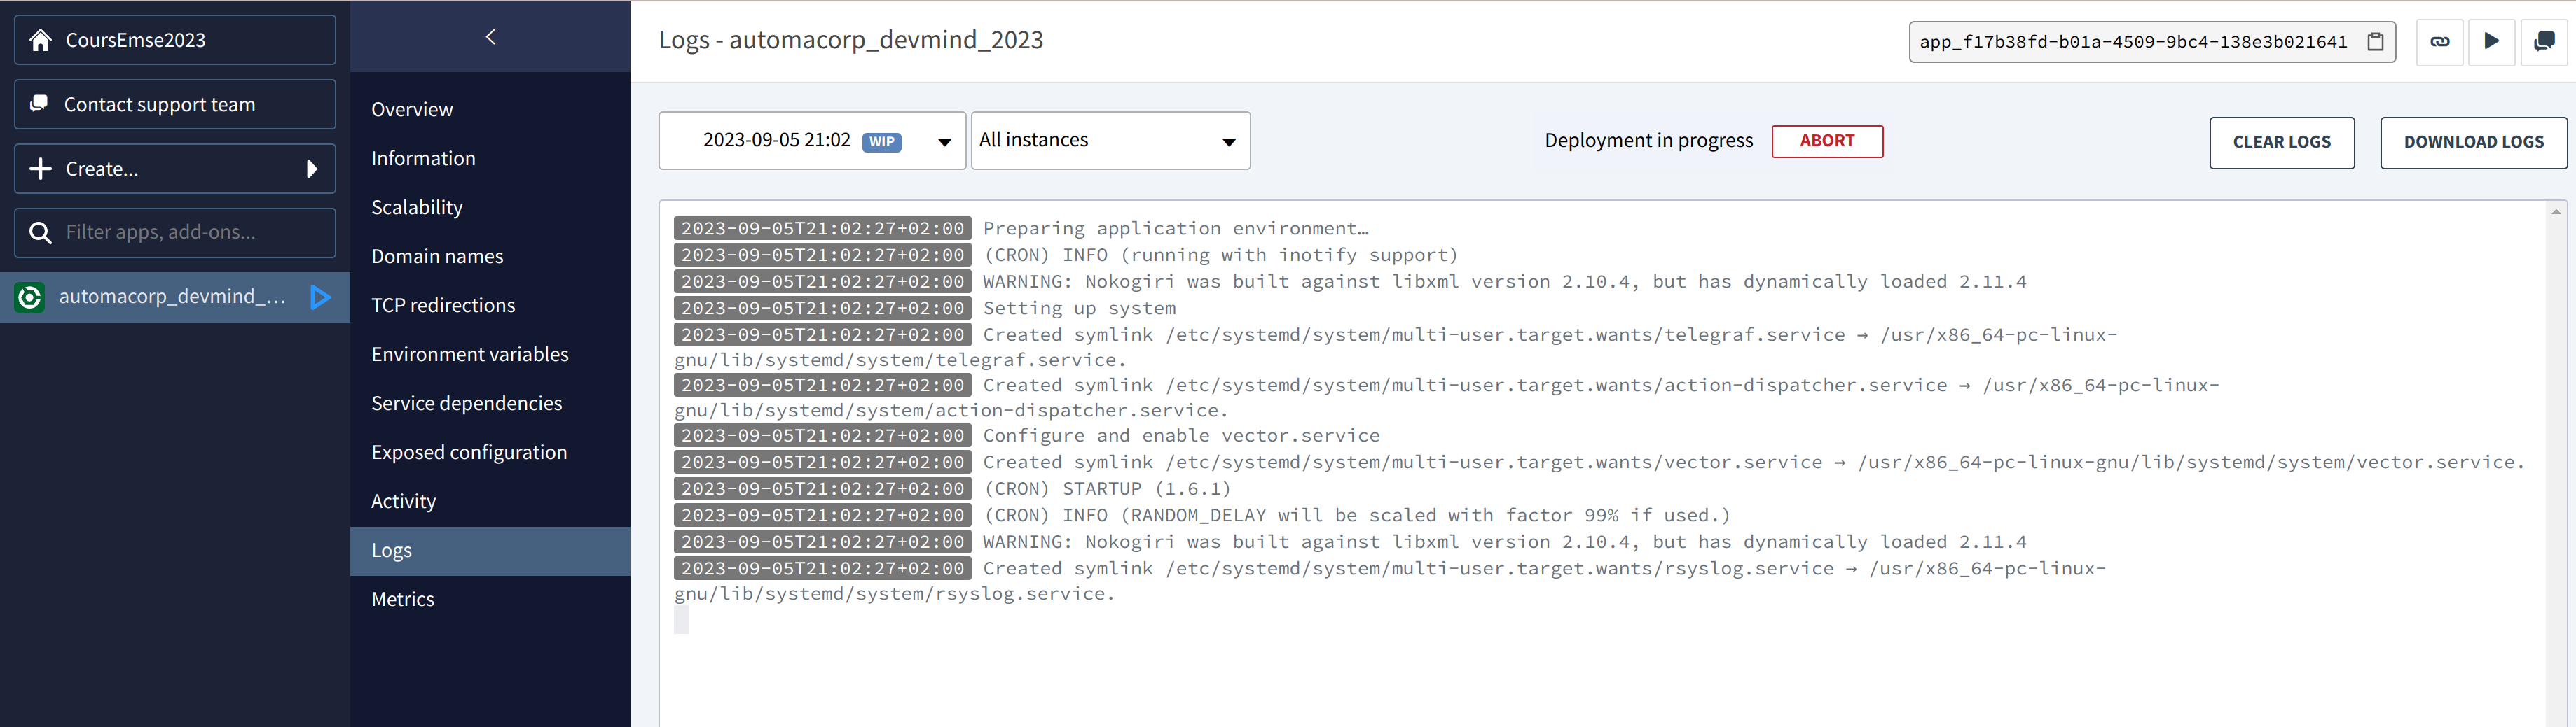Collapse the menu with the back chevron
This screenshot has width=2576, height=727.
point(490,37)
